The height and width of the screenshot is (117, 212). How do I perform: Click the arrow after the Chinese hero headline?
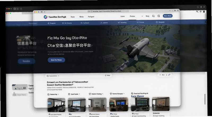click(92, 45)
